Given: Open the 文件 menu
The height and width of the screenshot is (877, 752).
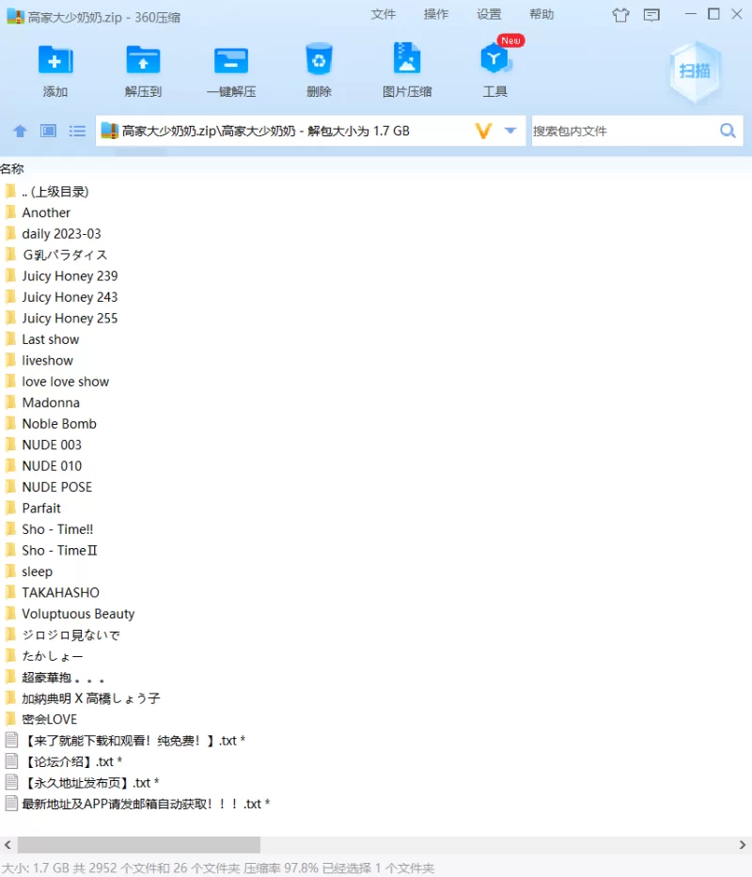Looking at the screenshot, I should click(x=384, y=14).
